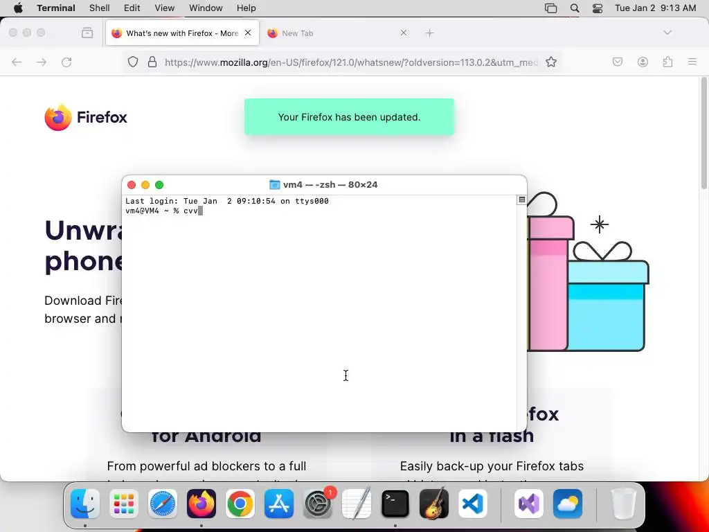This screenshot has height=532, width=709.
Task: Open Terminal from the Dock
Action: click(x=395, y=504)
